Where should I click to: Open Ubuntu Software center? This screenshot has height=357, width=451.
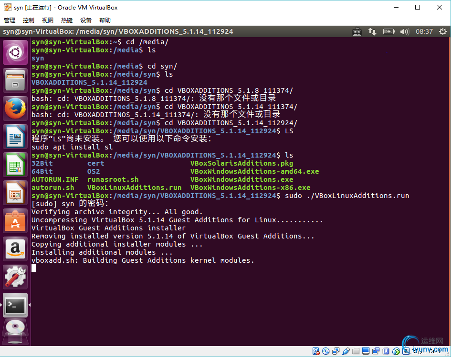(x=15, y=221)
